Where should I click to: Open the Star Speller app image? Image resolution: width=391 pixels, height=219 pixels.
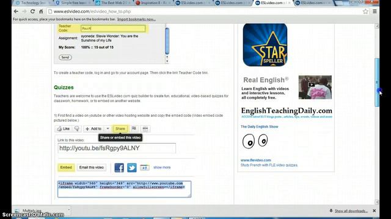(265, 45)
